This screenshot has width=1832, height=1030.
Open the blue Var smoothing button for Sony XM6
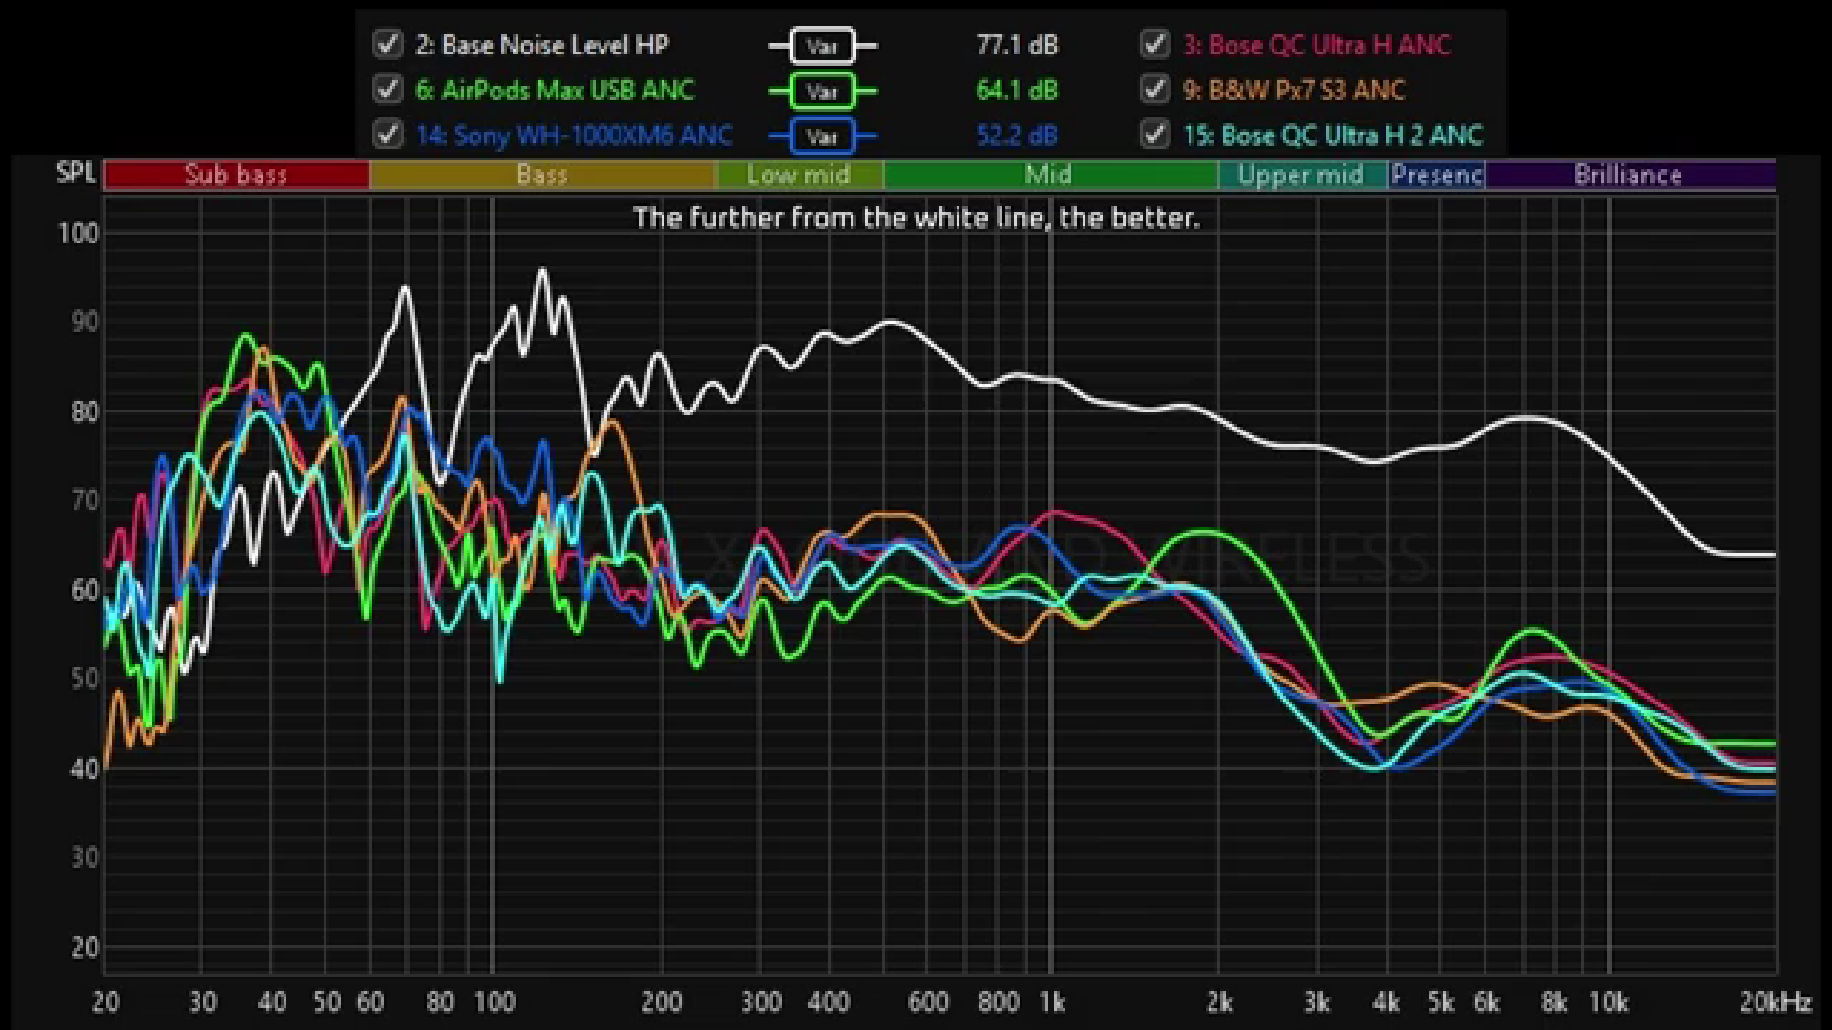[x=822, y=137]
